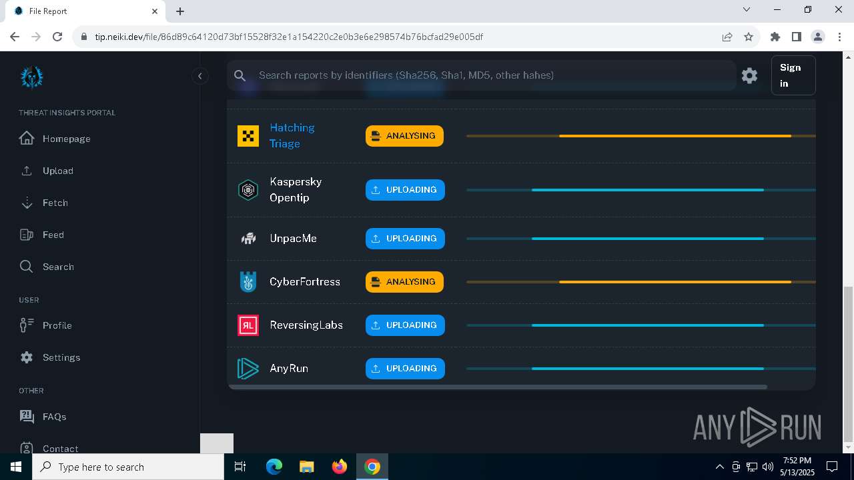Screen dimensions: 854x480
Task: Go back in Chrome browser
Action: (15, 37)
